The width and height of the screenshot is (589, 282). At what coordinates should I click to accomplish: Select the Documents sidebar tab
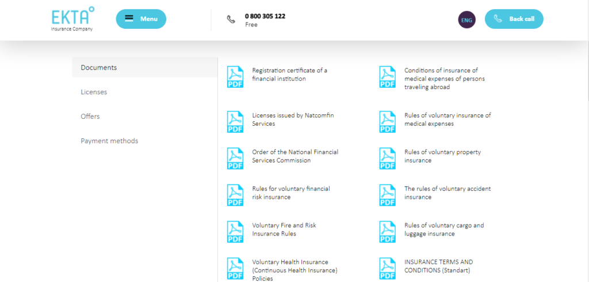coord(99,68)
